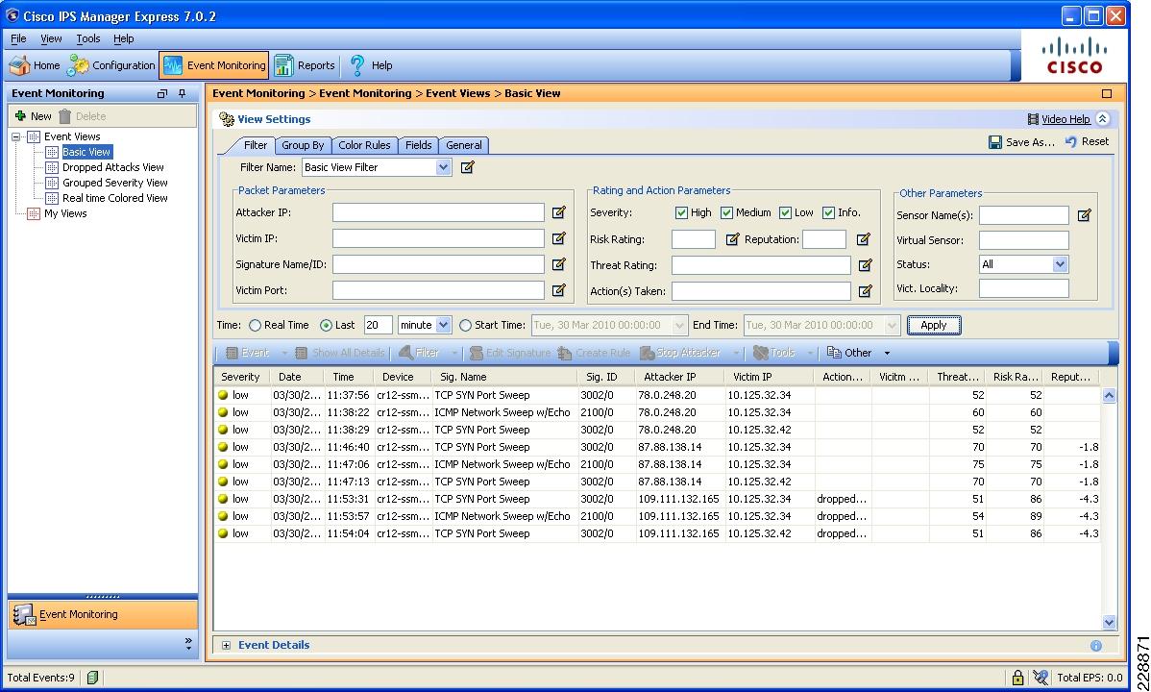
Task: Click the edit icon beside Attacker IP
Action: [x=558, y=212]
